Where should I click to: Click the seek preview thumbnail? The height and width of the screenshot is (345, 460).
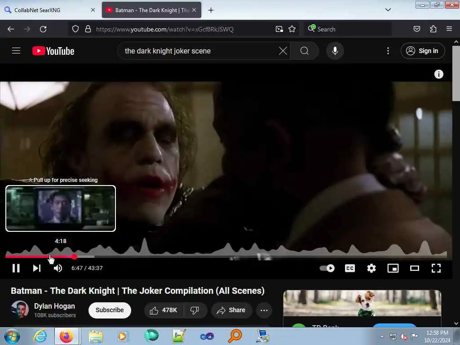(61, 208)
